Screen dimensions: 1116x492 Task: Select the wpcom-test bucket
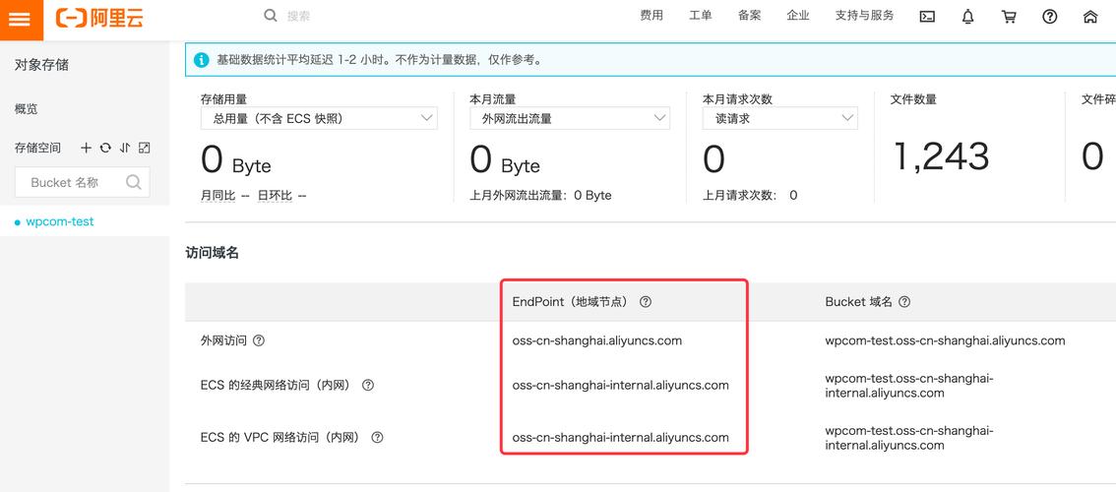60,221
